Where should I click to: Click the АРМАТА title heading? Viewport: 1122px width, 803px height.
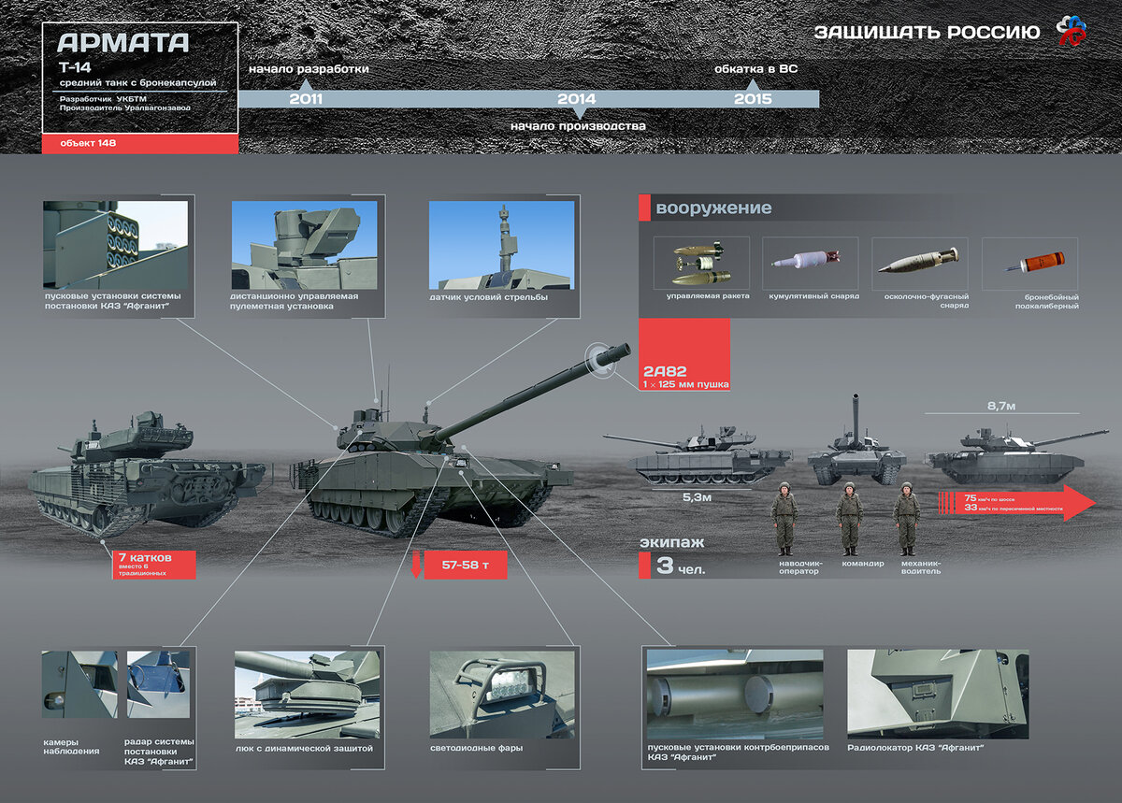pos(122,42)
